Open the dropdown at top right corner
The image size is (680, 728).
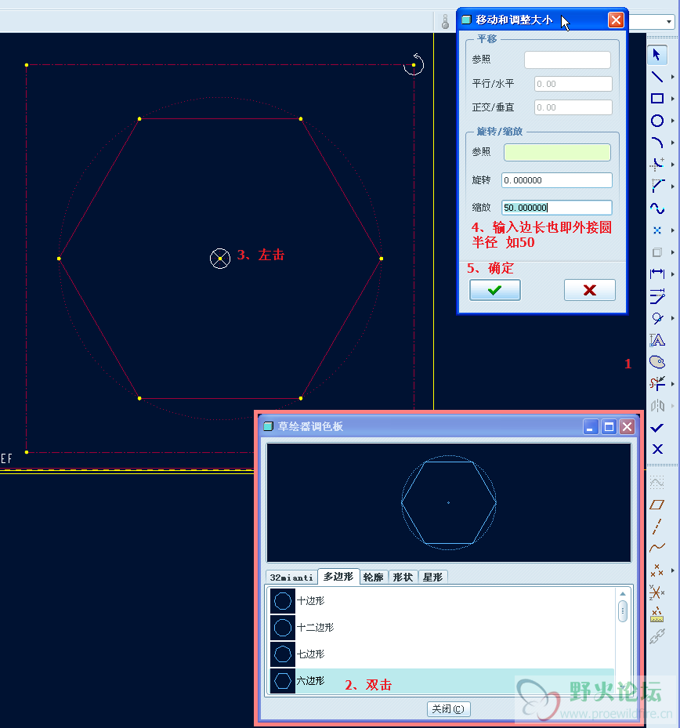pos(669,22)
